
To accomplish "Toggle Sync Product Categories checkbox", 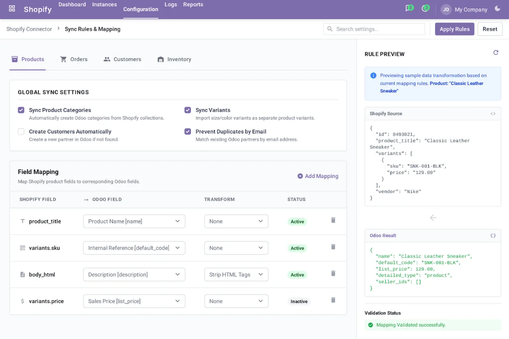I will 21,110.
